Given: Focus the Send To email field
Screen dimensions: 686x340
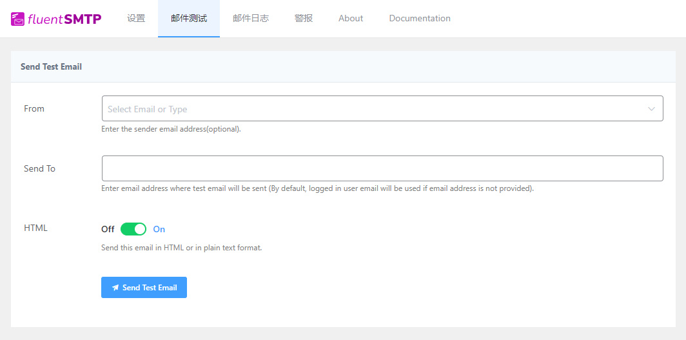Looking at the screenshot, I should pos(382,168).
